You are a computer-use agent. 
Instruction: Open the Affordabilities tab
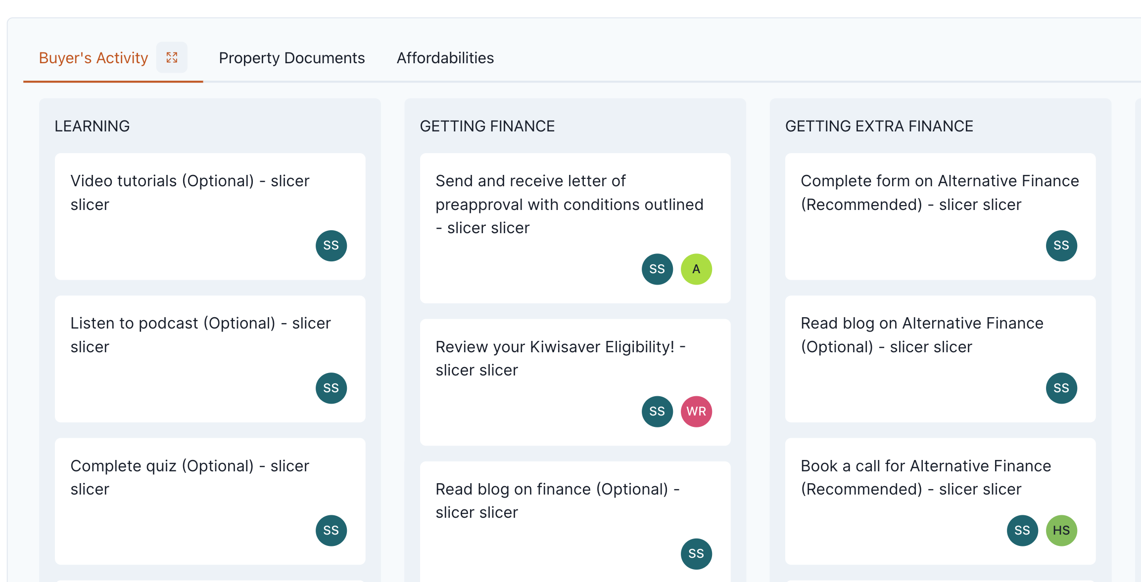point(445,58)
